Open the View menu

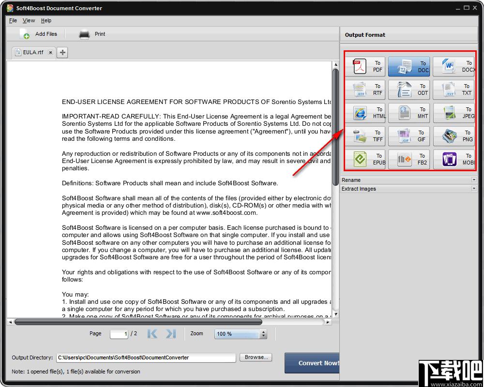tap(29, 20)
